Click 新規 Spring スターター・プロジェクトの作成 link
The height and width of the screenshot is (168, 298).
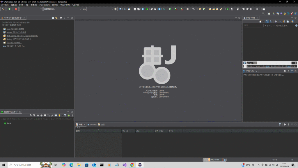tap(22, 36)
